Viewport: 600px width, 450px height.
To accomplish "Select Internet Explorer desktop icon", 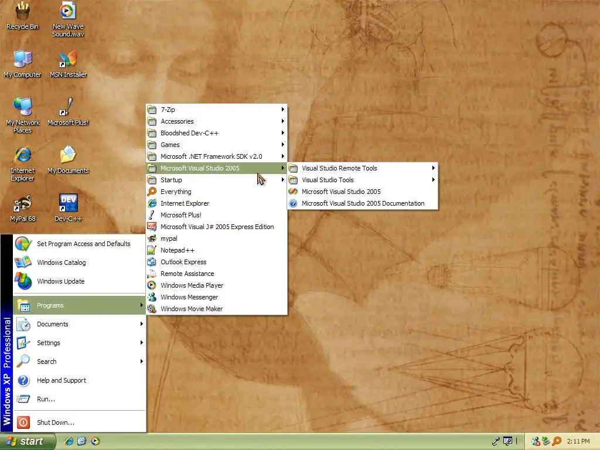I will [23, 163].
